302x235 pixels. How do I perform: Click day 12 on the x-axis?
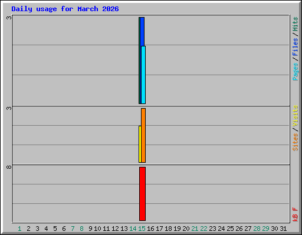tap(115, 229)
